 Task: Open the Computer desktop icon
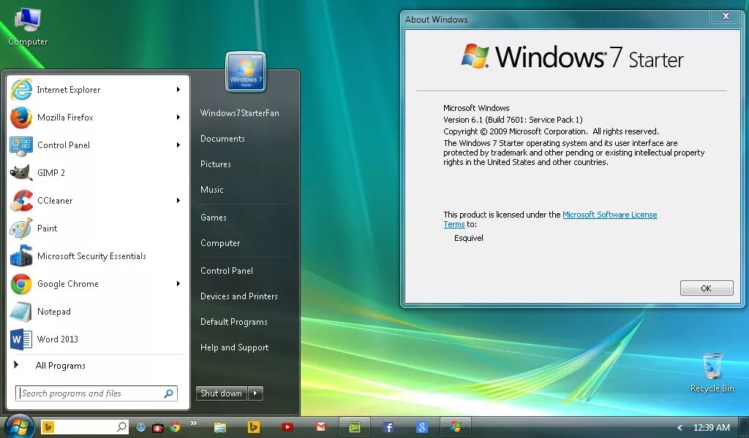click(x=28, y=27)
